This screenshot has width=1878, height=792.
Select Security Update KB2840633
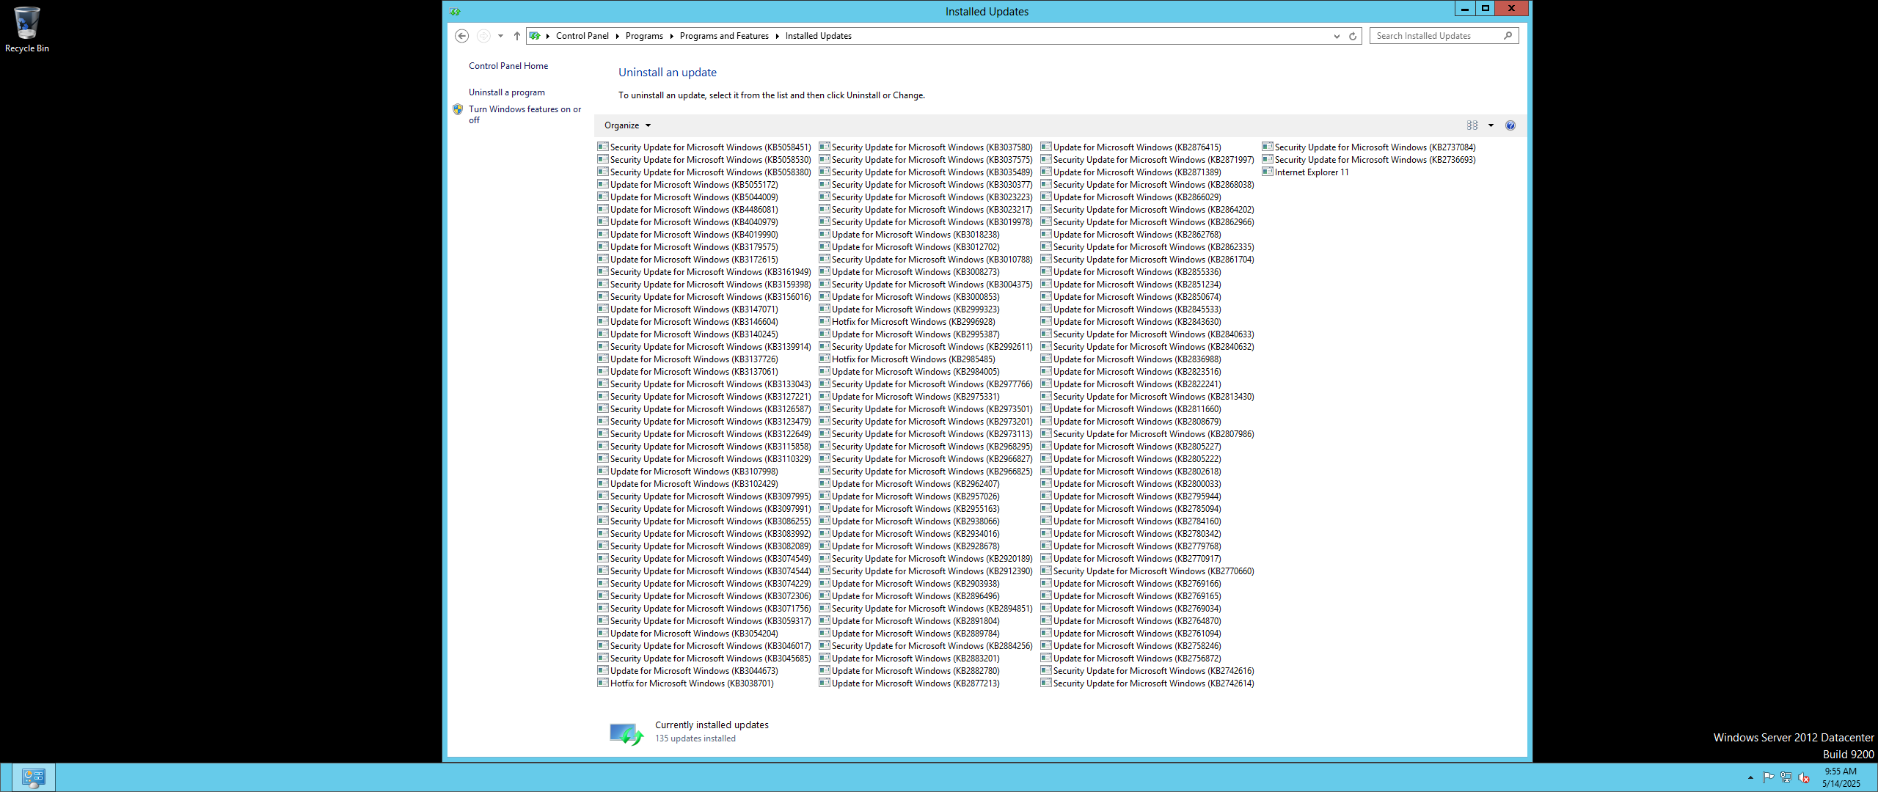[1147, 334]
